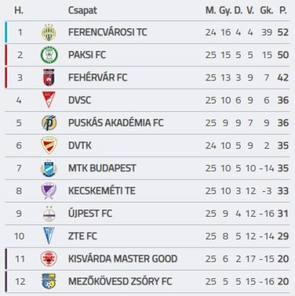295x296 pixels.
Task: Click the DVTK shield crest
Action: tap(49, 146)
